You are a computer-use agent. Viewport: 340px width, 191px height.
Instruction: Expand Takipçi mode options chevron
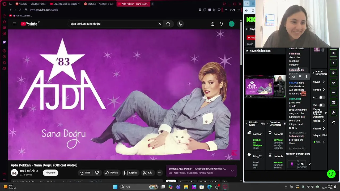pos(324,90)
